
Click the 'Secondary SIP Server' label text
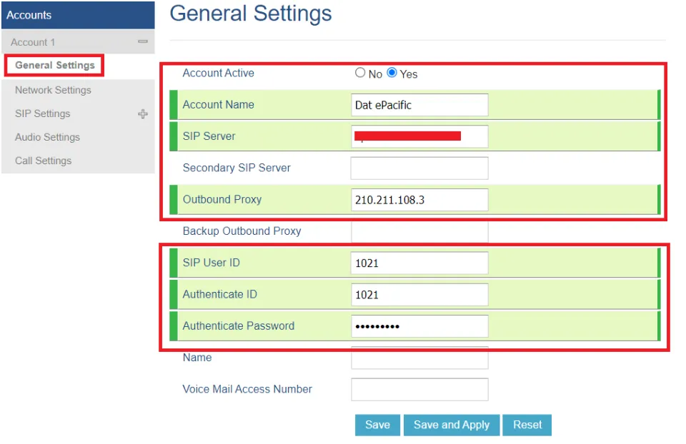coord(237,168)
